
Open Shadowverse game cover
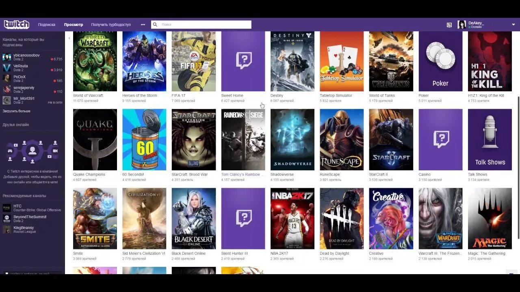292,140
